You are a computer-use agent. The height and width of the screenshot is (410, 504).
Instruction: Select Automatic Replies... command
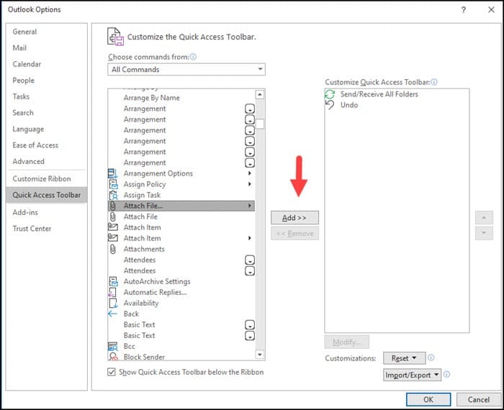click(181, 293)
